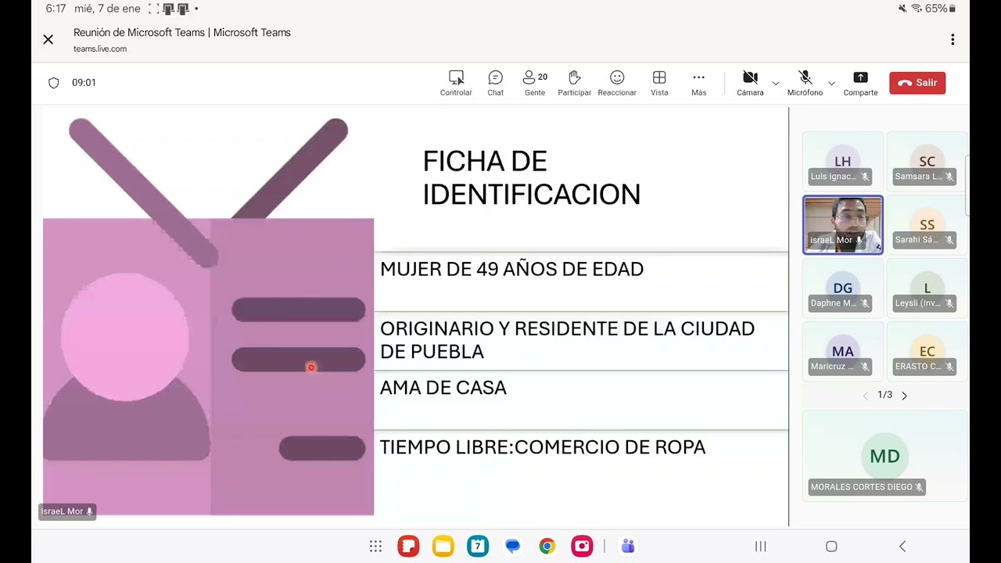Image resolution: width=1001 pixels, height=563 pixels.
Task: Select the Luis Ignacio participant tile
Action: point(842,161)
